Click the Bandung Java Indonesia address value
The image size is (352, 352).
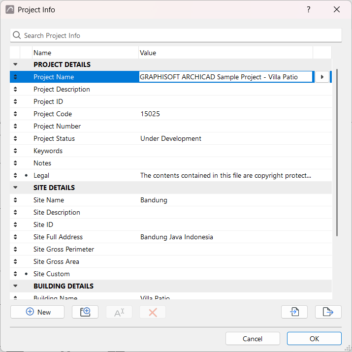[177, 237]
